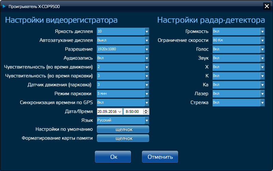
Task: Confirm settings with the Ок button
Action: tap(113, 157)
